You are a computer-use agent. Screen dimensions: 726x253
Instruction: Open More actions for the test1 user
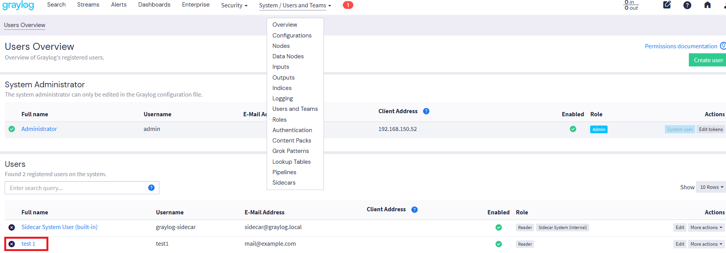[x=706, y=244]
